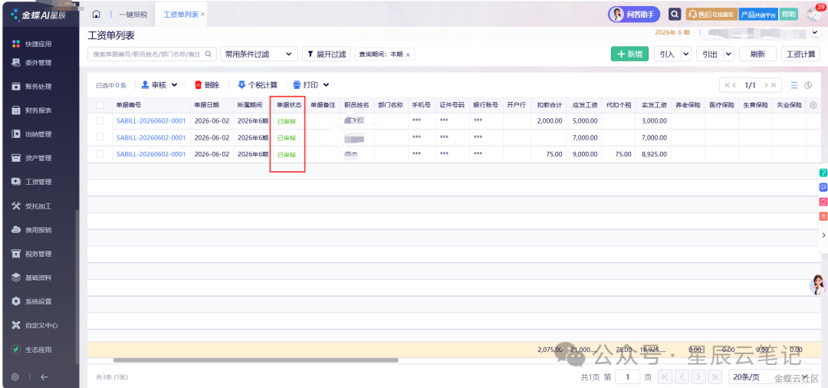The width and height of the screenshot is (828, 388).
Task: Open column settings gear in table header
Action: coord(813,105)
